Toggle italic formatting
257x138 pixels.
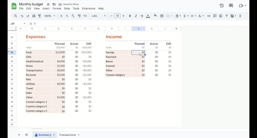[x=136, y=16]
